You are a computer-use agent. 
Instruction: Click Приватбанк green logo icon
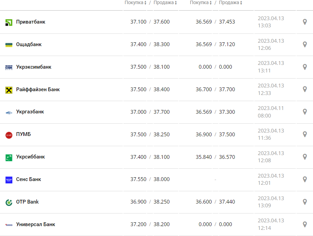[9, 23]
